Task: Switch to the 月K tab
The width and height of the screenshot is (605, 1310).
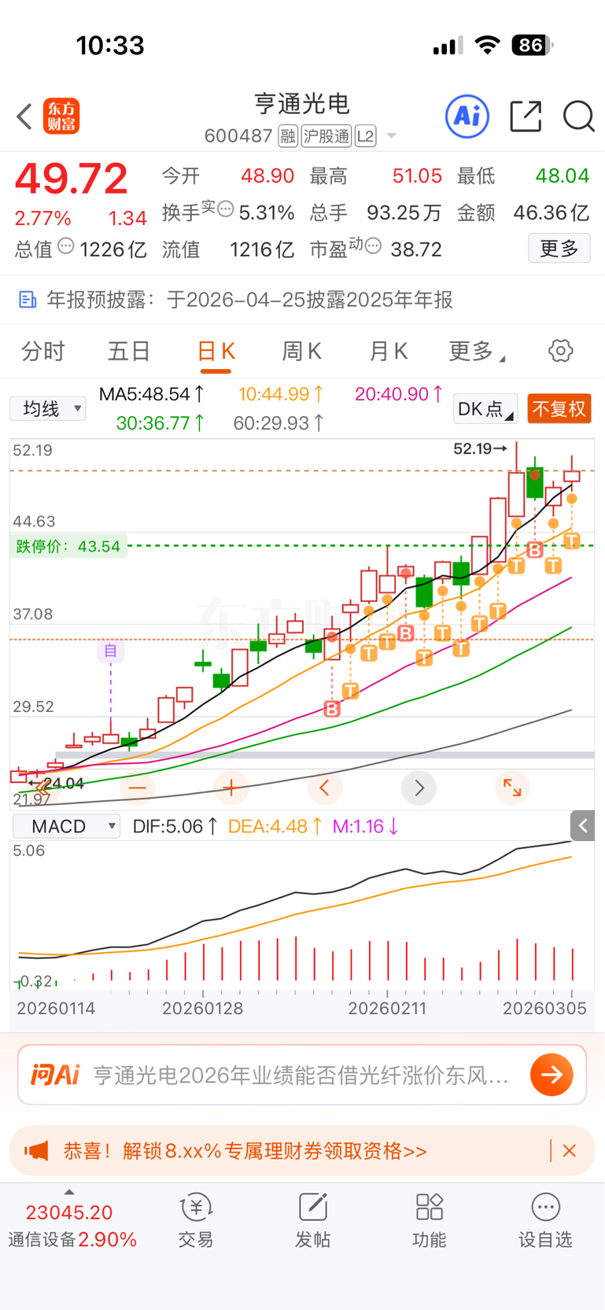Action: (x=388, y=351)
